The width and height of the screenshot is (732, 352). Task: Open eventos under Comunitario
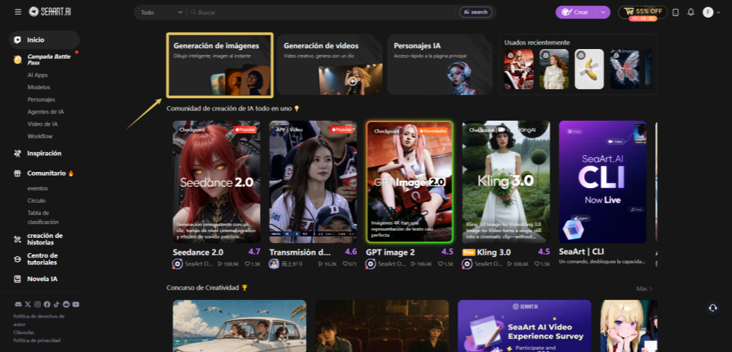[37, 188]
